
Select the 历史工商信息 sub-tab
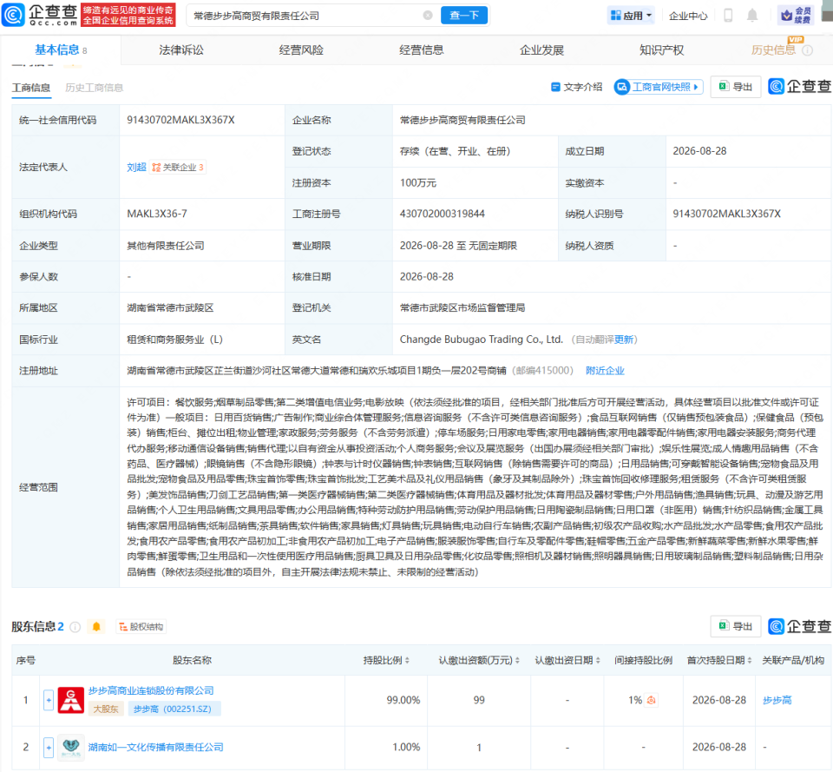(94, 88)
